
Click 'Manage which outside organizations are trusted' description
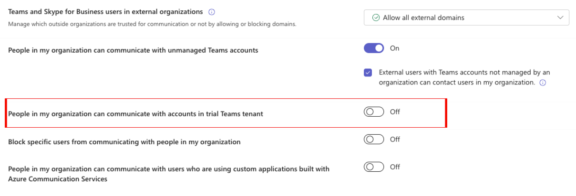click(152, 24)
